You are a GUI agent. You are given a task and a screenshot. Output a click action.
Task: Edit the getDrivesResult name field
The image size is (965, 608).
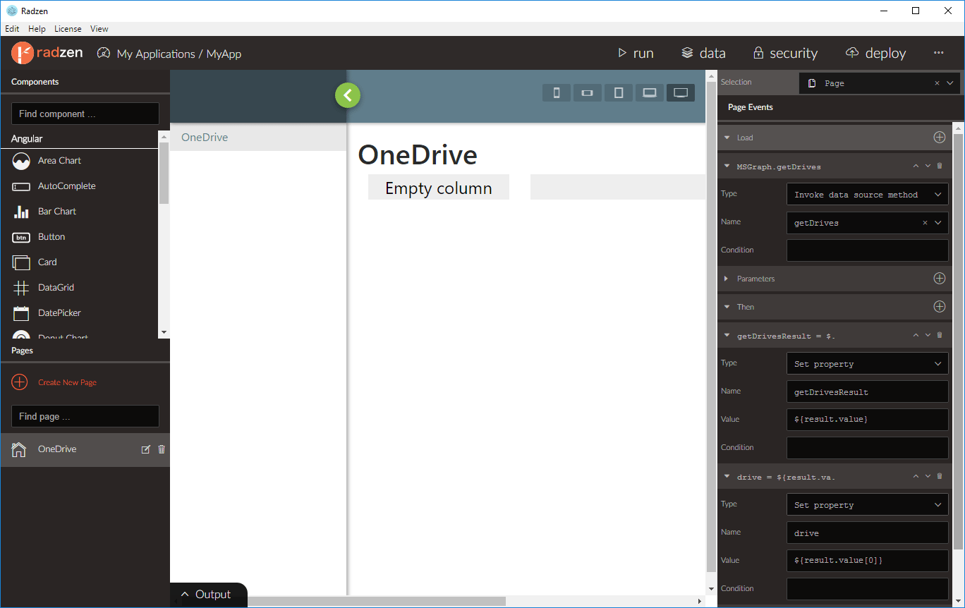(868, 392)
